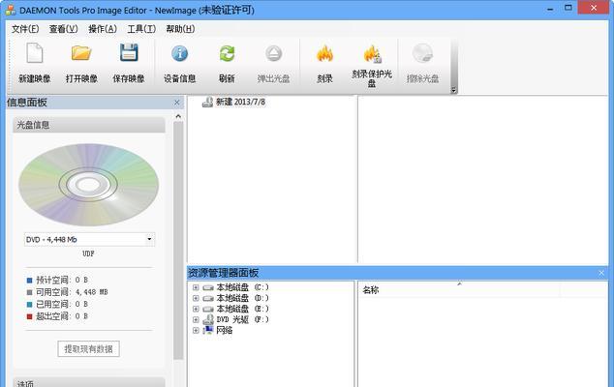This screenshot has width=614, height=387.
Task: Open the 工具(T) menu
Action: point(141,29)
